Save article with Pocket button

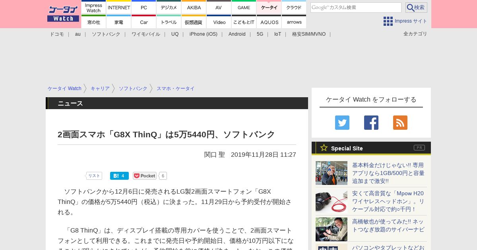tap(145, 176)
